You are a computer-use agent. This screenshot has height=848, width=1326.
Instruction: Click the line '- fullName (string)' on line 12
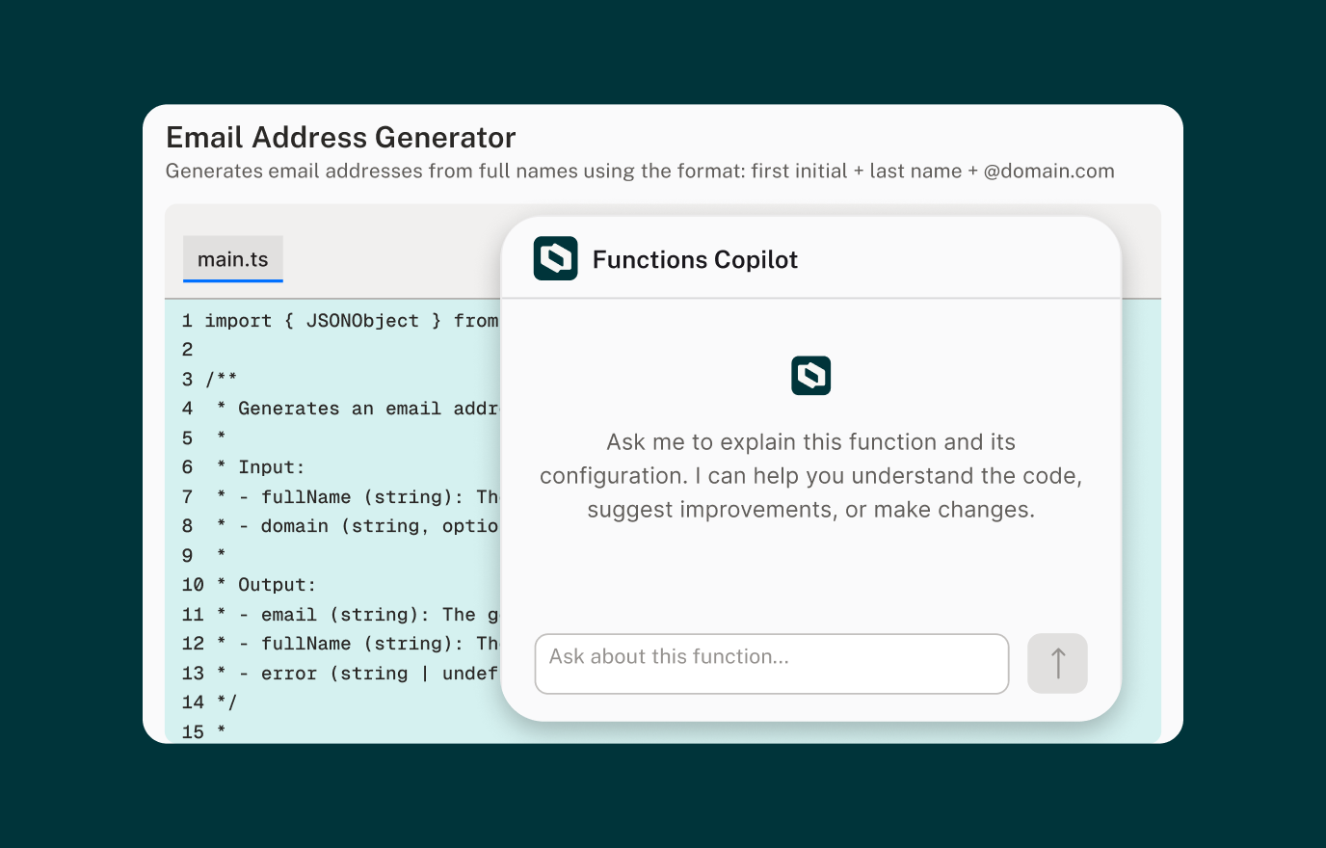[358, 644]
